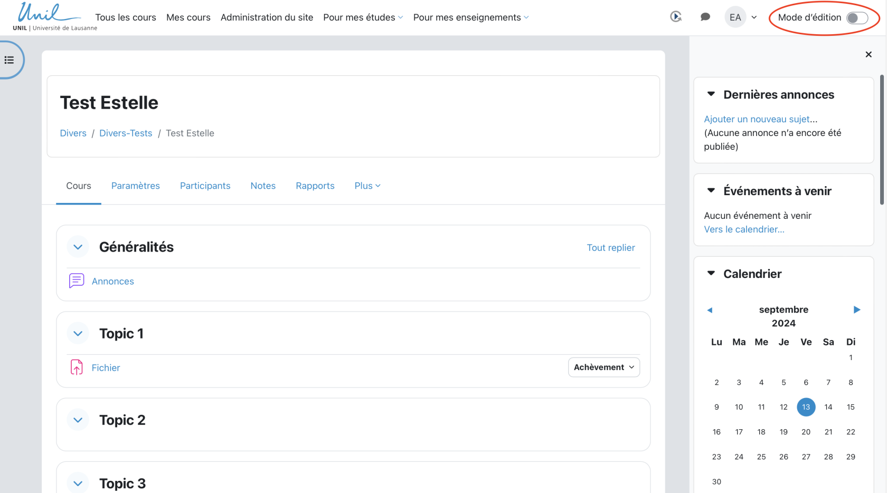Collapse the Calendrier block
Viewport: 887px width, 493px height.
click(x=711, y=273)
